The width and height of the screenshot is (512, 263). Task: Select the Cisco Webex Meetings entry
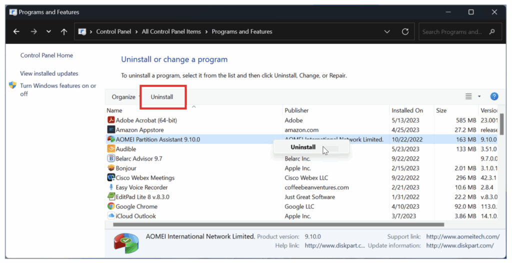[145, 177]
